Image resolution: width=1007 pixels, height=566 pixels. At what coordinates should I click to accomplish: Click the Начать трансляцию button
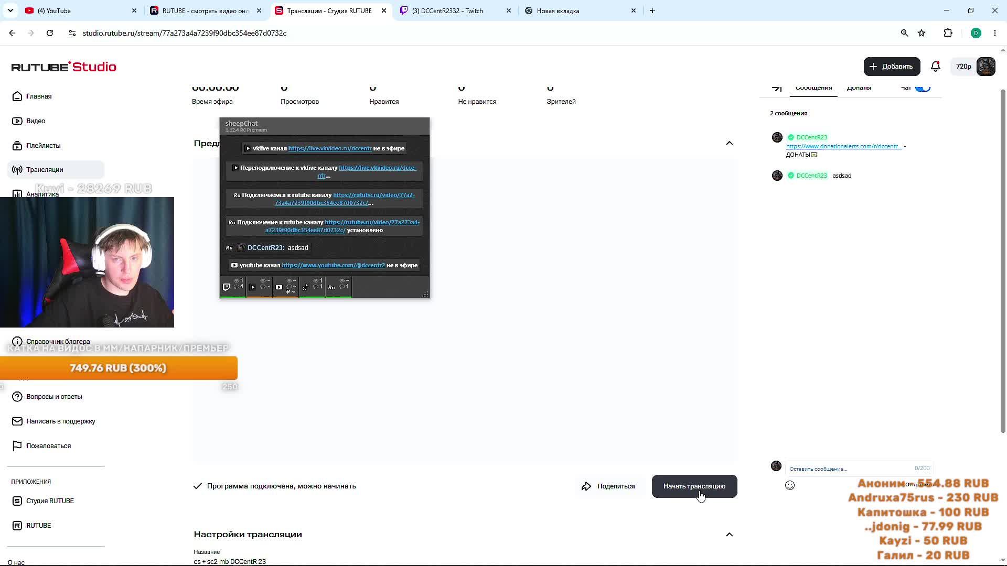coord(694,486)
